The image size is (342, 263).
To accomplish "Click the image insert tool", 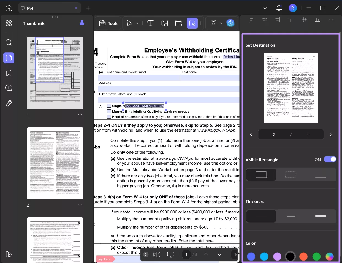I will click(165, 23).
